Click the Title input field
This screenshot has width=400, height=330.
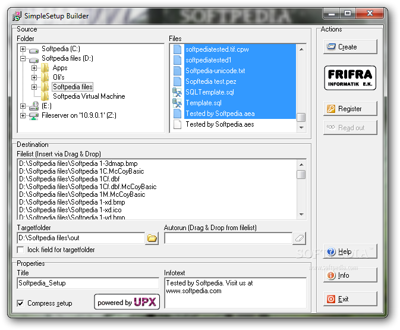click(x=88, y=283)
